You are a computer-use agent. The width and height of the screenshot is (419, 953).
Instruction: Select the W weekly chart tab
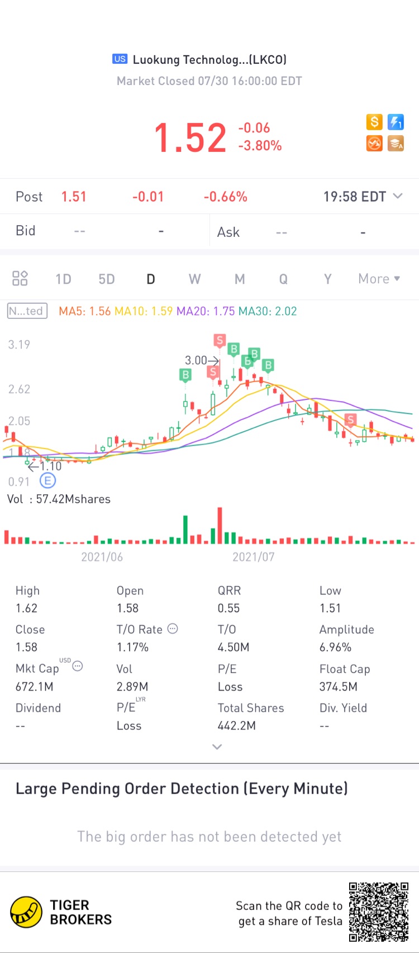pos(194,279)
